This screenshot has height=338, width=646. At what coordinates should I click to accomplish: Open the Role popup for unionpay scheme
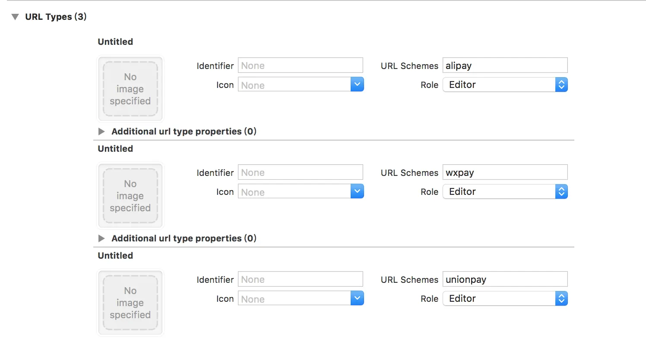(505, 298)
